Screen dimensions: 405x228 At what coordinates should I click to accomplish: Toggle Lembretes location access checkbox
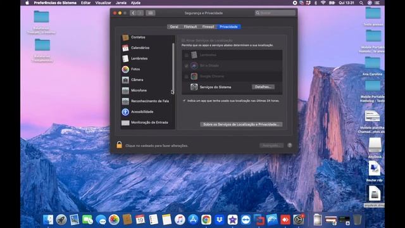click(x=186, y=55)
